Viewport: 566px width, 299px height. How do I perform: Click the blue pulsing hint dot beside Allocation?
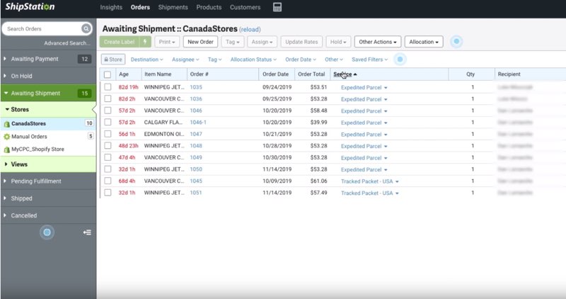tap(456, 42)
